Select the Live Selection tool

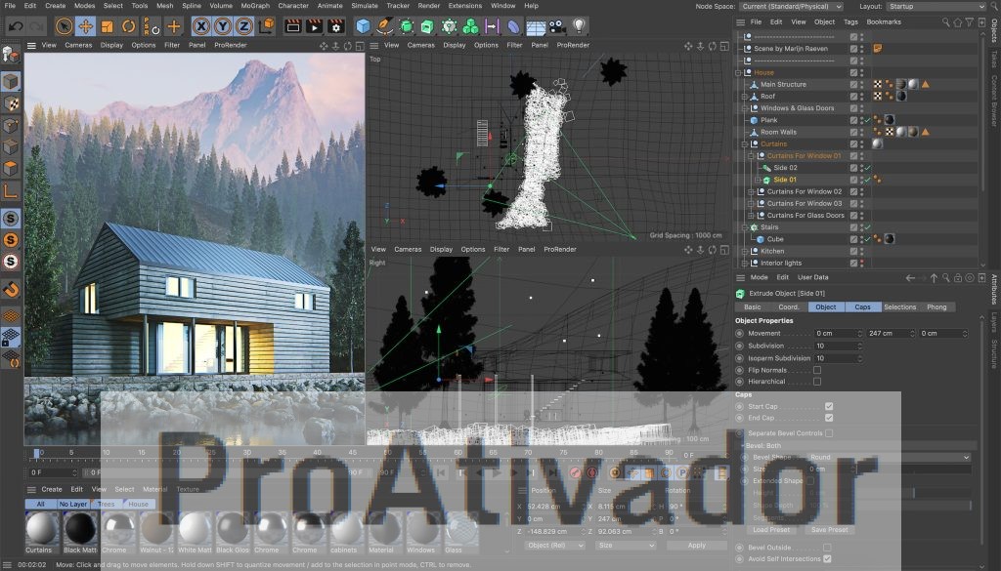click(63, 27)
